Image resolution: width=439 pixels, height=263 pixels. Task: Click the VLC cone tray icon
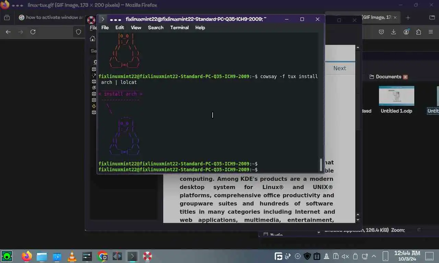[327, 256]
